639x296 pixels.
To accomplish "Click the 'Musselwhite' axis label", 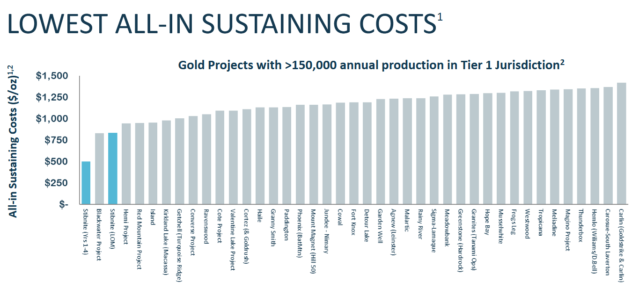I will tap(500, 226).
